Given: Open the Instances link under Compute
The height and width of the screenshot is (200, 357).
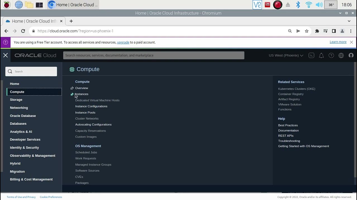Looking at the screenshot, I should (82, 94).
